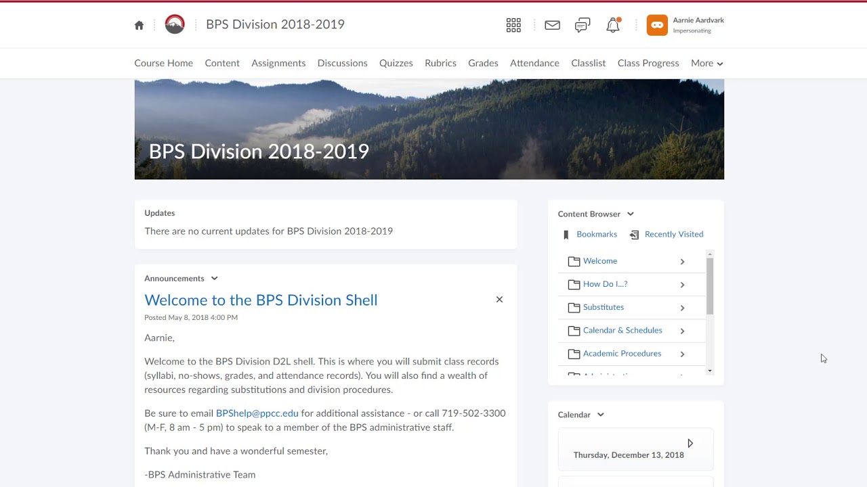
Task: Click the college logo icon
Action: coord(175,24)
